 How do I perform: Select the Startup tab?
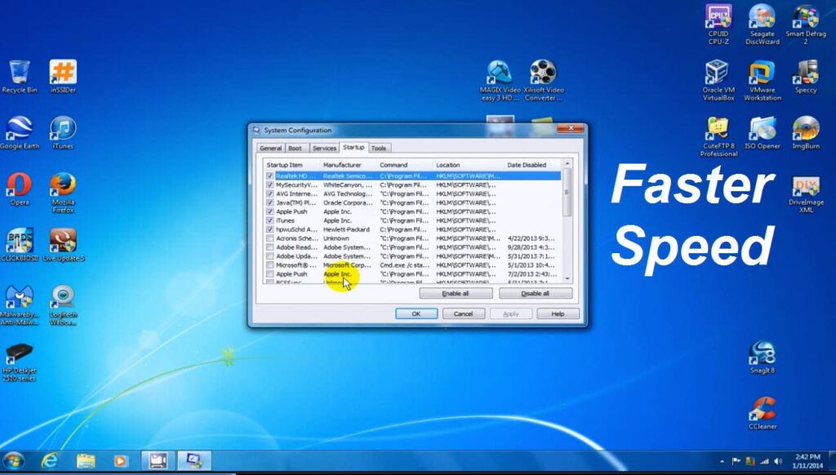(354, 147)
